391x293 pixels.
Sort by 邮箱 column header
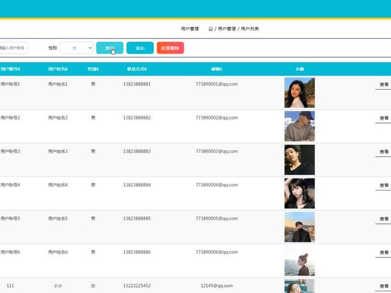click(217, 69)
